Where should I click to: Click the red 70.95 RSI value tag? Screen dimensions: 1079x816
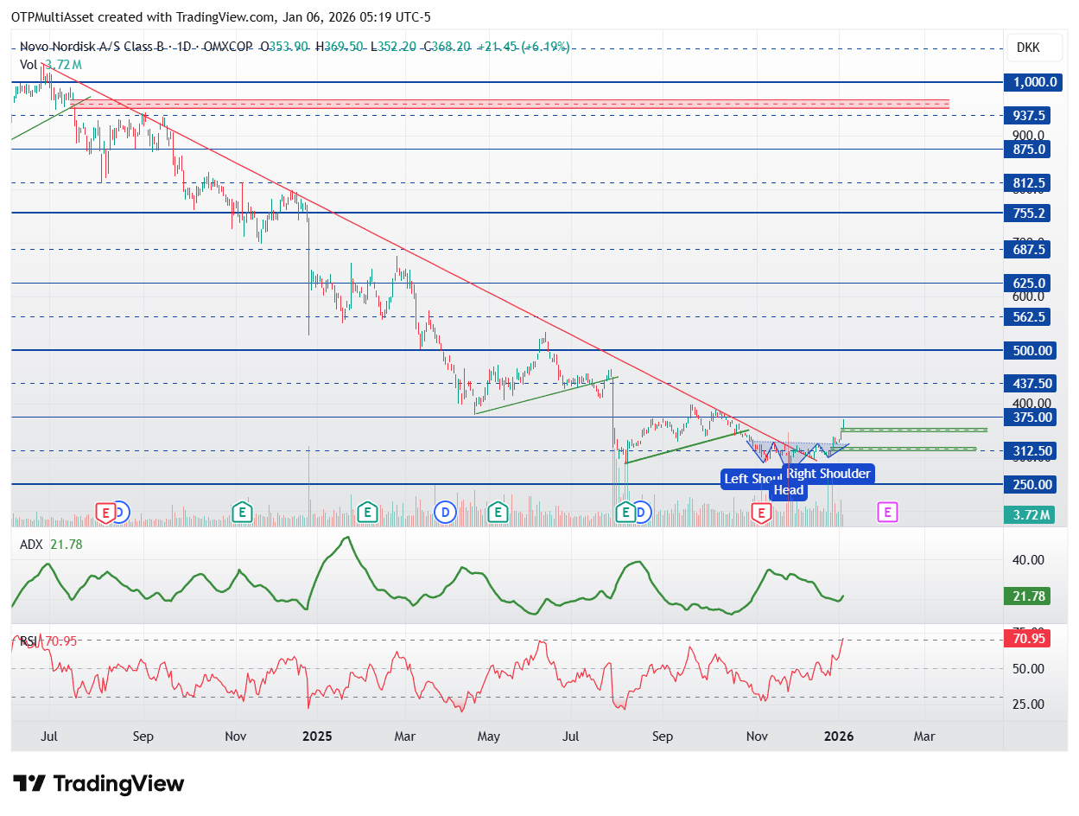point(1026,641)
